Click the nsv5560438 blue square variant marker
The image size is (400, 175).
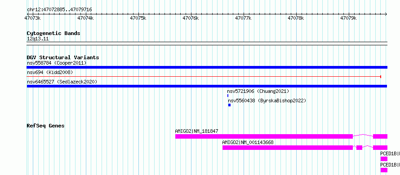coord(229,105)
